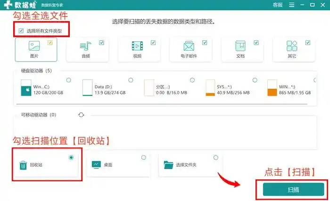Close the 数据蛙 window

point(322,5)
